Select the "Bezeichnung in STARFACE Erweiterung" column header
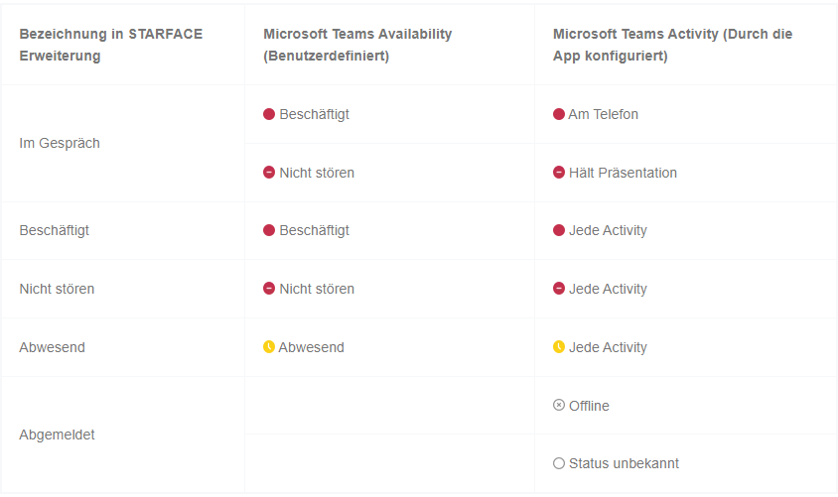The image size is (838, 497). (110, 45)
